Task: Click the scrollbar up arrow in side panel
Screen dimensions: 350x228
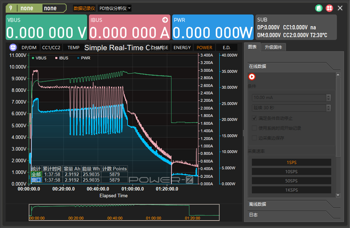Action: pyautogui.click(x=338, y=75)
